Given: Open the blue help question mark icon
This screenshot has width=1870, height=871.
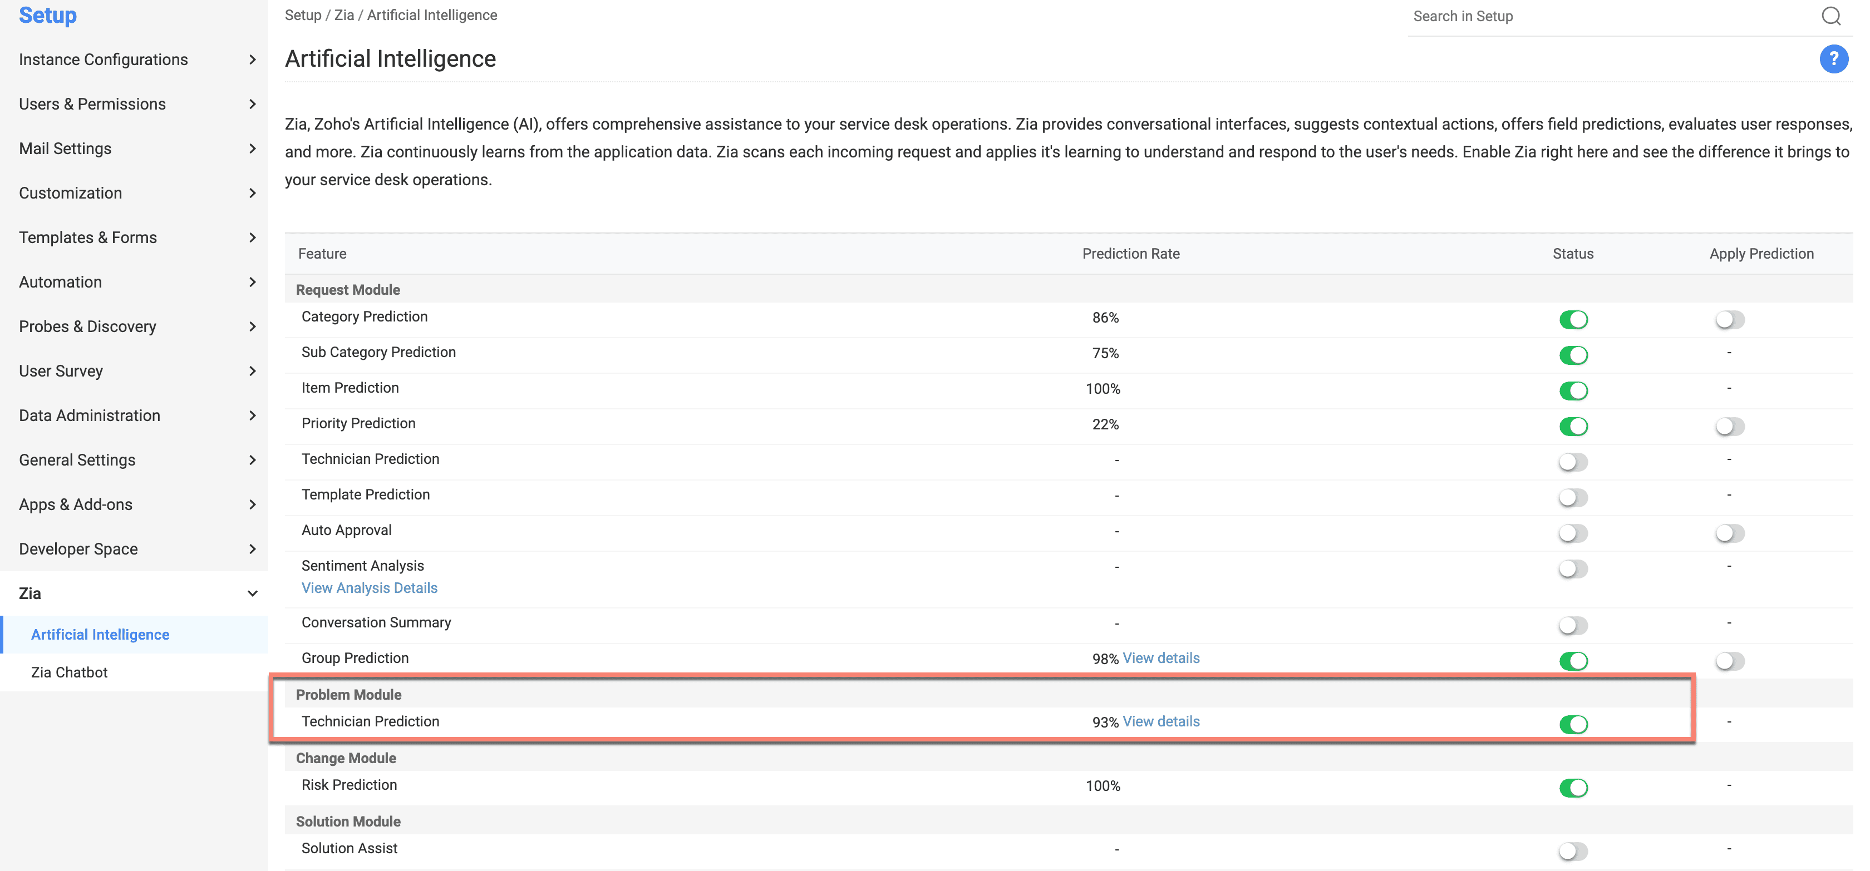Looking at the screenshot, I should point(1833,60).
